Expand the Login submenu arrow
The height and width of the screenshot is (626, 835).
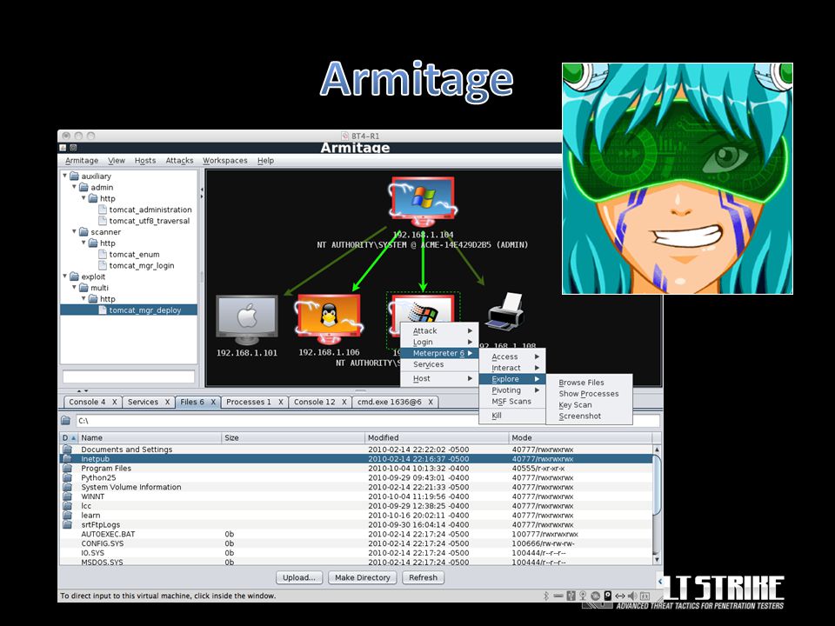(471, 343)
